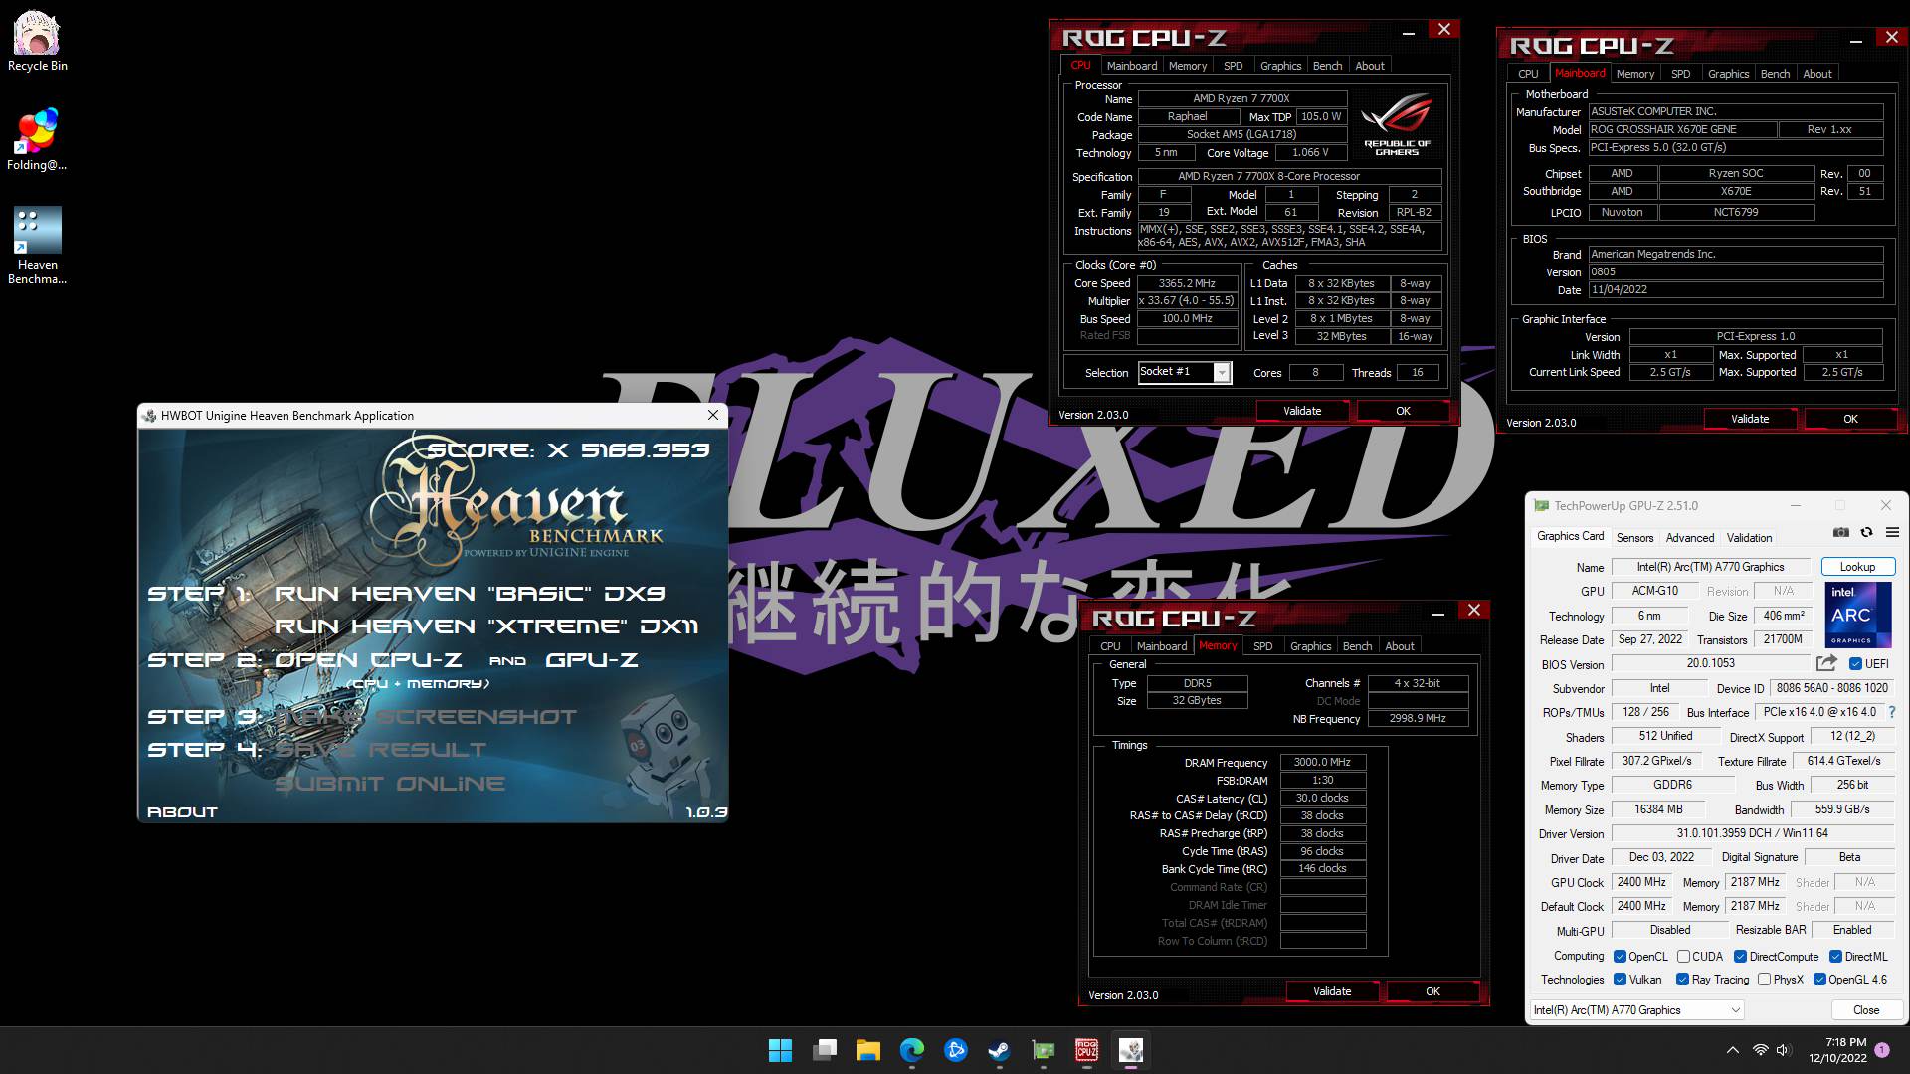Open CPU tab in Memory CPU-Z window
This screenshot has height=1074, width=1910.
[1110, 646]
